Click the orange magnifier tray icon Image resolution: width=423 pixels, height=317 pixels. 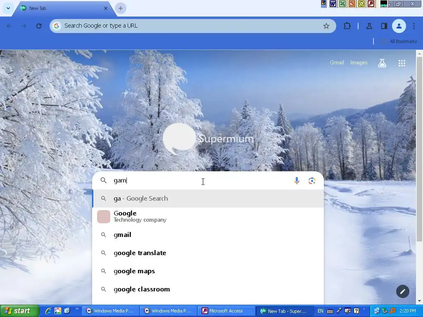tap(392, 311)
